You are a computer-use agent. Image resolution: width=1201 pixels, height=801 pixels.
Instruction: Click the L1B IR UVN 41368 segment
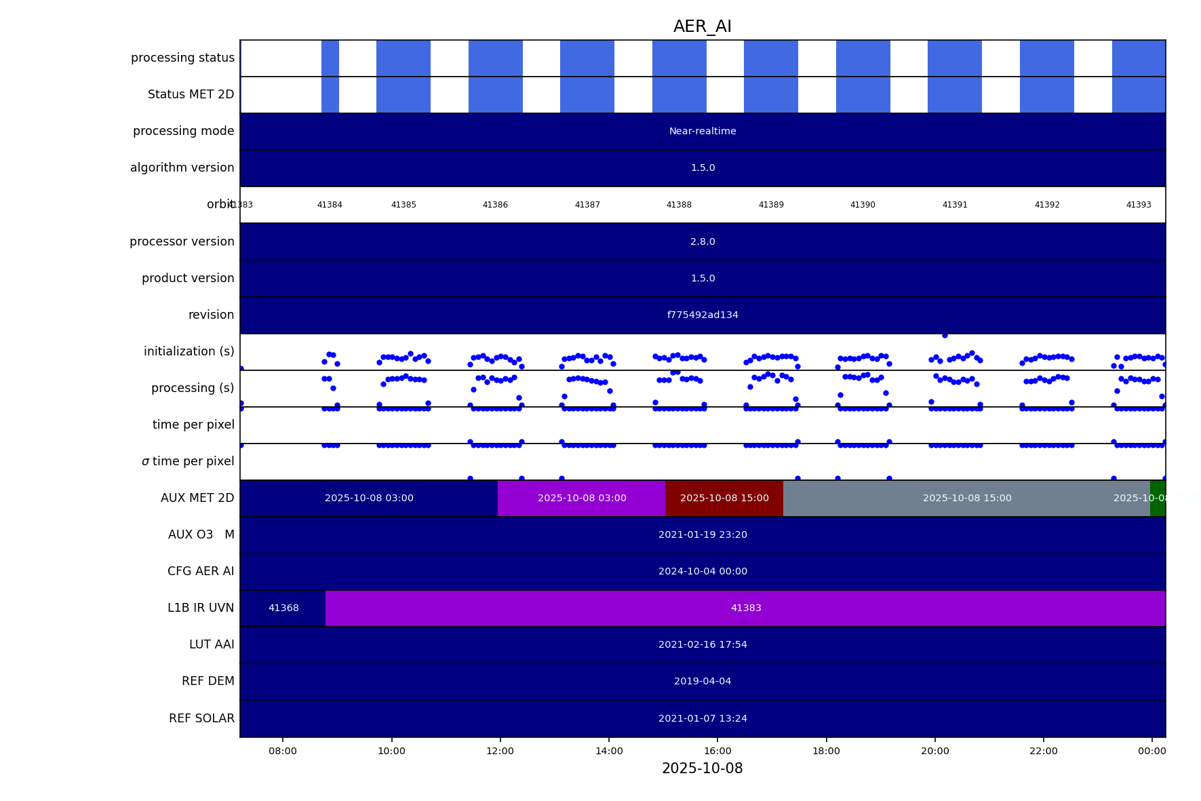283,608
